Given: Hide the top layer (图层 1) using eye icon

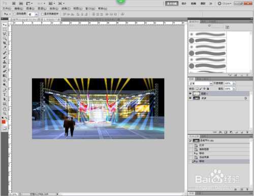Looking at the screenshot, I should click(190, 93).
